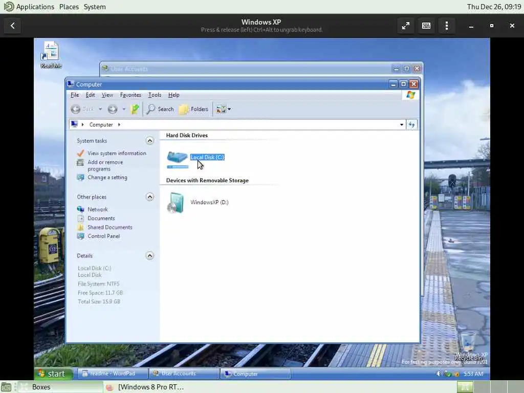Click the Shared Documents folder icon
The image size is (524, 393).
tap(80, 227)
